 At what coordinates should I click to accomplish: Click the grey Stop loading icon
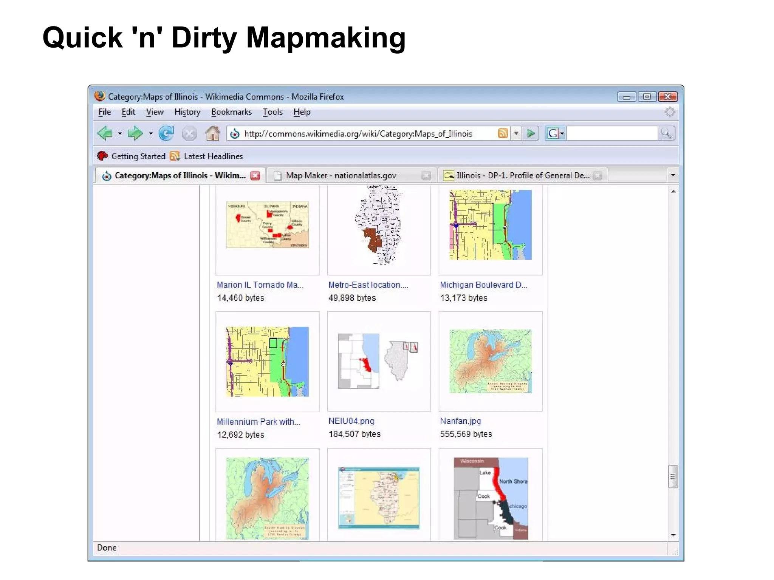[x=189, y=134]
